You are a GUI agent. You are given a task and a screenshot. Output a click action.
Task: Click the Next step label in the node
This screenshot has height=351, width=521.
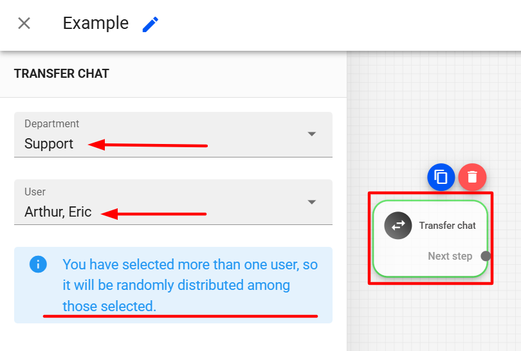(x=450, y=256)
